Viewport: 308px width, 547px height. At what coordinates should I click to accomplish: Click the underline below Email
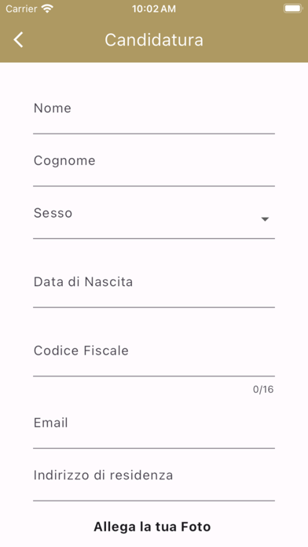click(x=154, y=448)
